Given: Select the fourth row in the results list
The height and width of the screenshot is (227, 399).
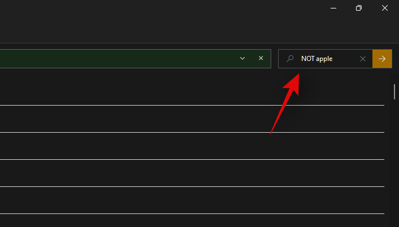Looking at the screenshot, I should click(x=170, y=173).
